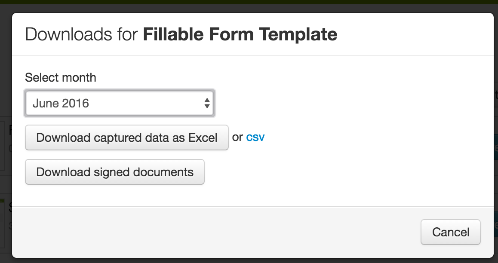The height and width of the screenshot is (263, 498).
Task: Click the Downloads for dialog title
Action: coord(181,34)
